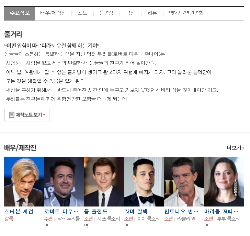Open the 포토 tab
The image size is (250, 236).
pos(82,13)
